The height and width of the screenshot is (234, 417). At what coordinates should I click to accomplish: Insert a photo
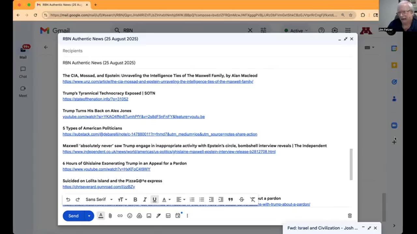(149, 216)
